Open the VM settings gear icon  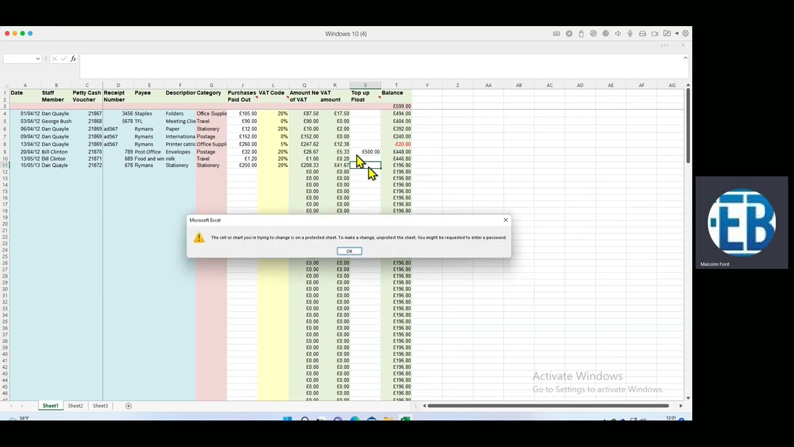point(685,34)
